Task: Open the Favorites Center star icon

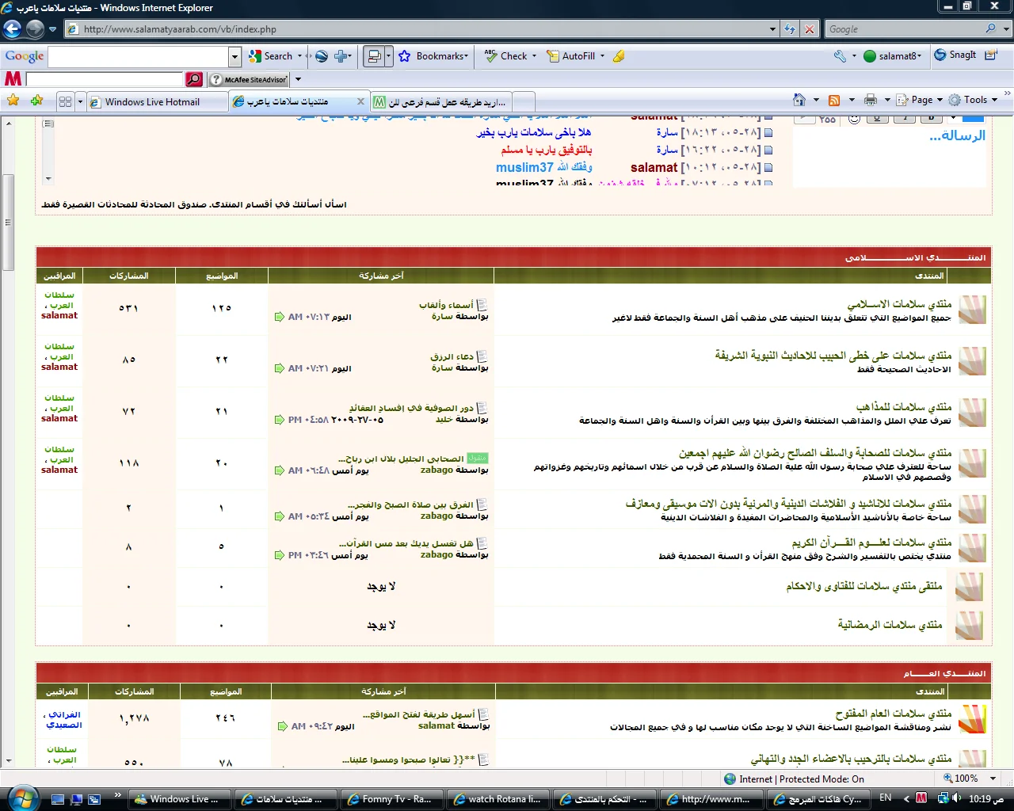Action: [13, 101]
